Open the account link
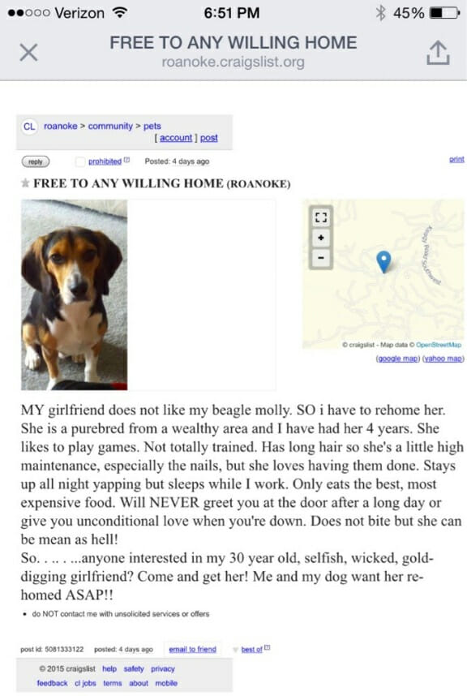This screenshot has width=467, height=696. (176, 137)
